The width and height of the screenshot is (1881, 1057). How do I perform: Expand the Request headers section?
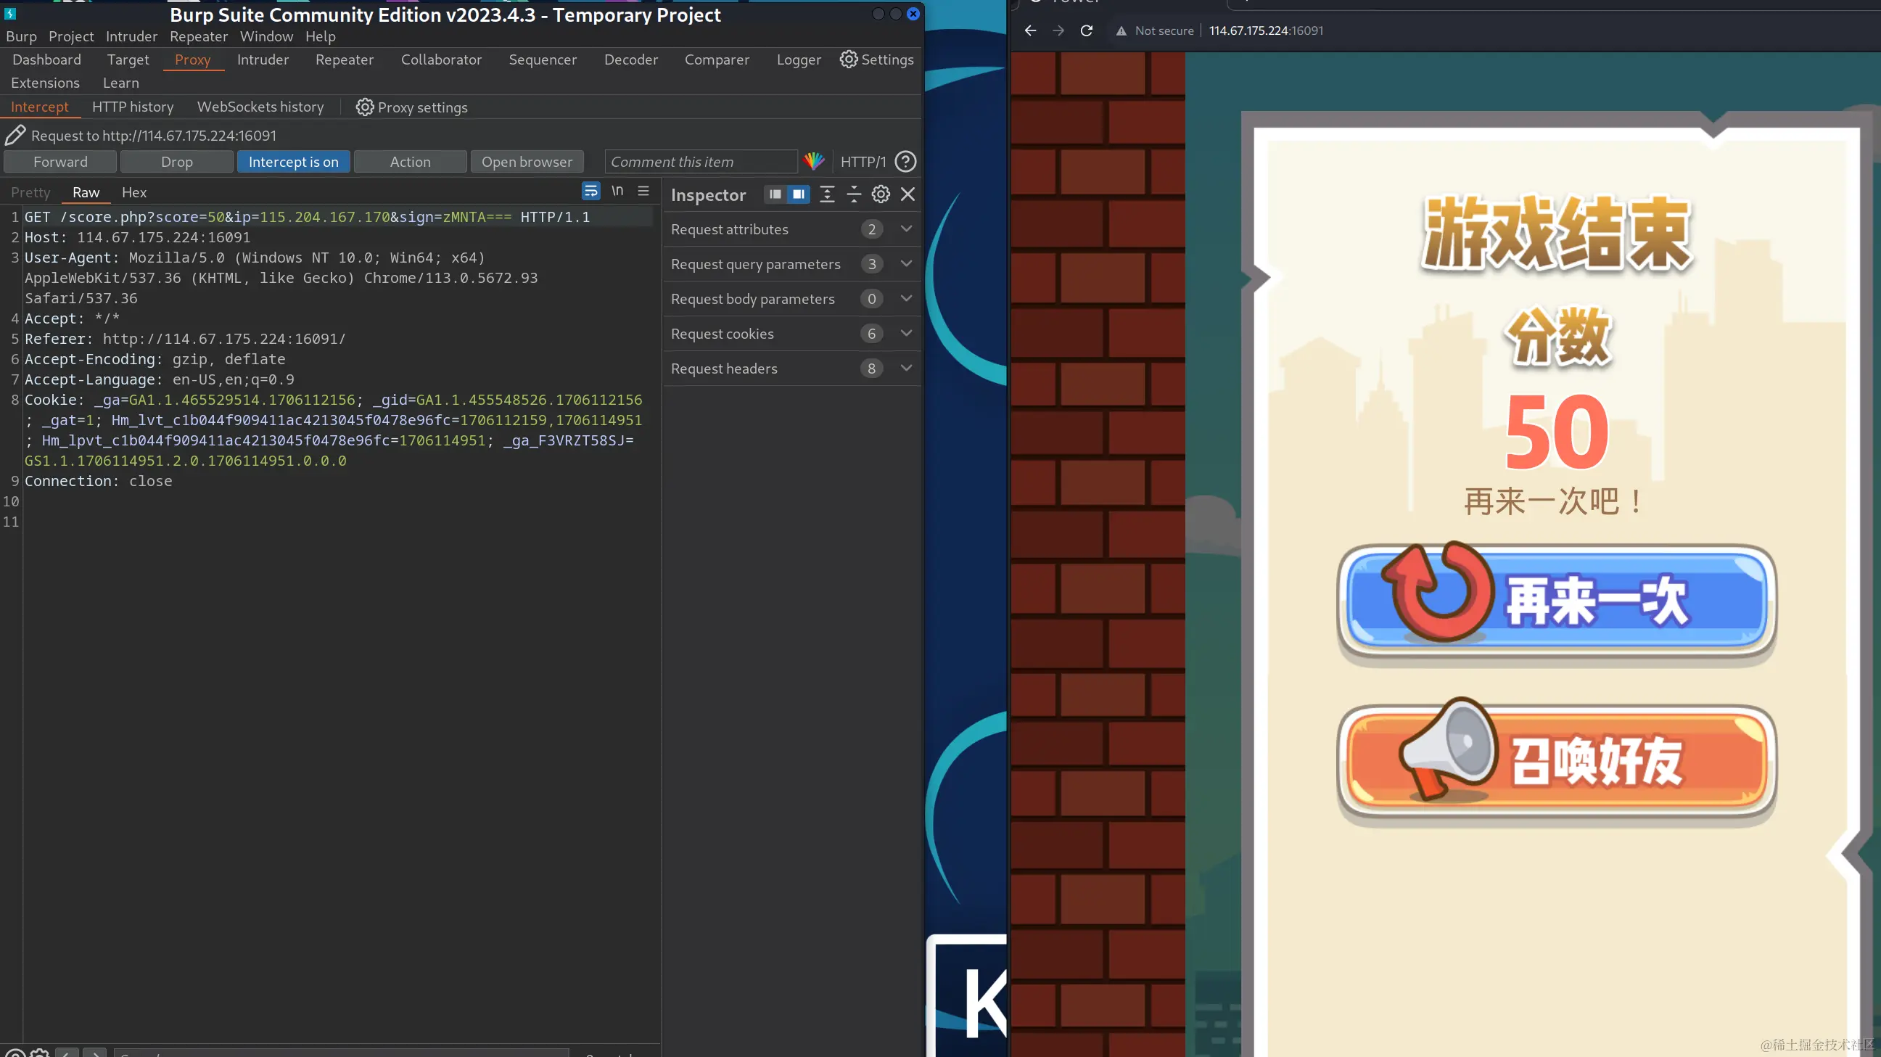click(x=906, y=369)
